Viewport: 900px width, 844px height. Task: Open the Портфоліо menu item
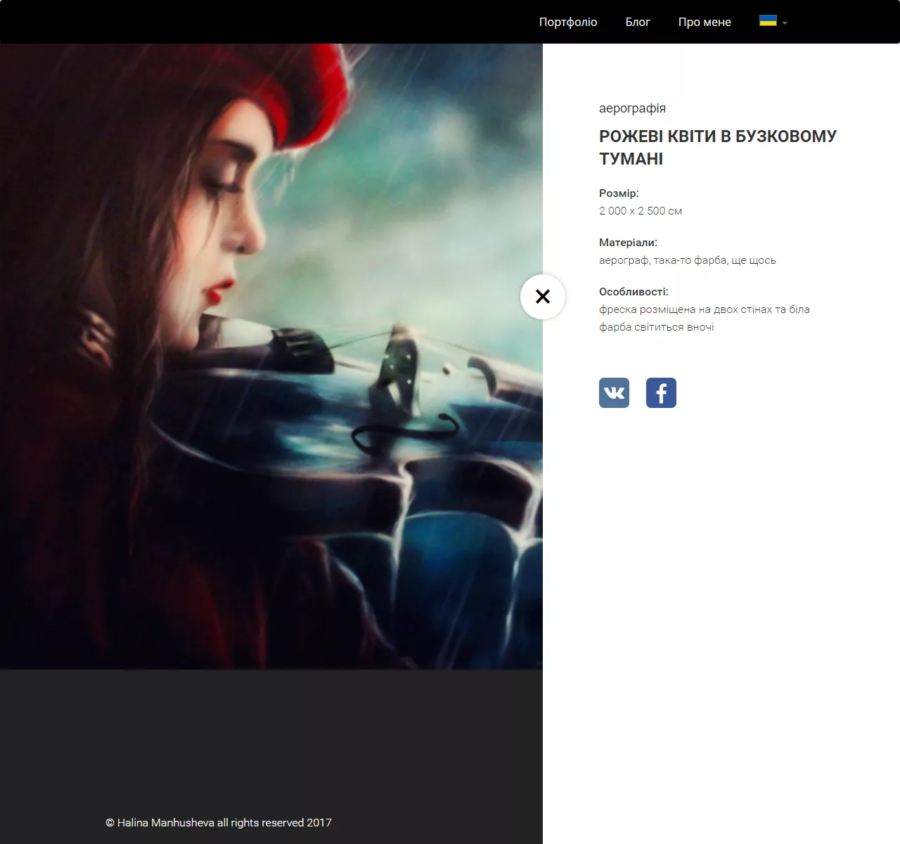[x=567, y=22]
